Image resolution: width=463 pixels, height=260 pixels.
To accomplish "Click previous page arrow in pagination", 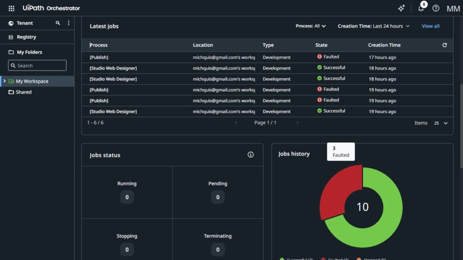I will 236,122.
